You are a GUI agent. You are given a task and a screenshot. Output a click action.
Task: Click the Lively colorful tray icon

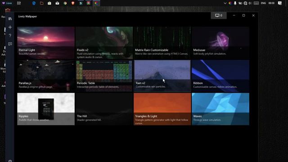(230, 3)
